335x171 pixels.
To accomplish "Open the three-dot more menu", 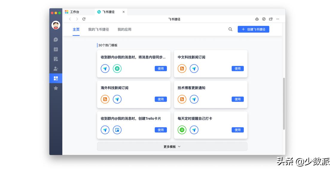I will 278,19.
